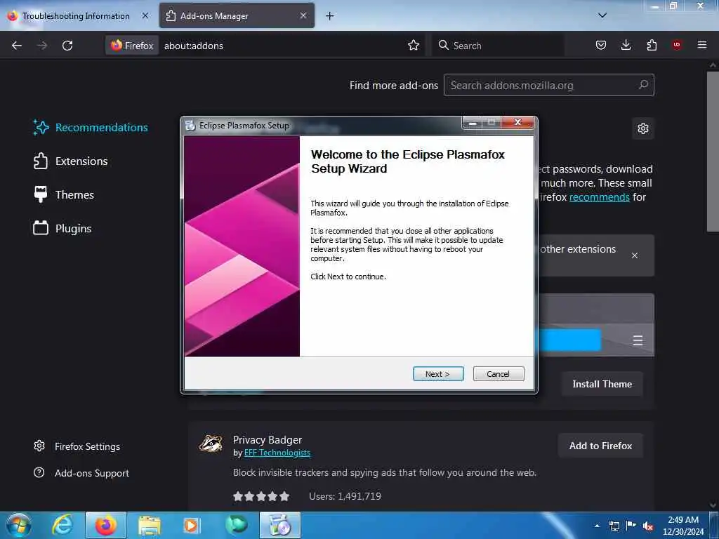Go forward one page
Image resolution: width=719 pixels, height=539 pixels.
(42, 46)
